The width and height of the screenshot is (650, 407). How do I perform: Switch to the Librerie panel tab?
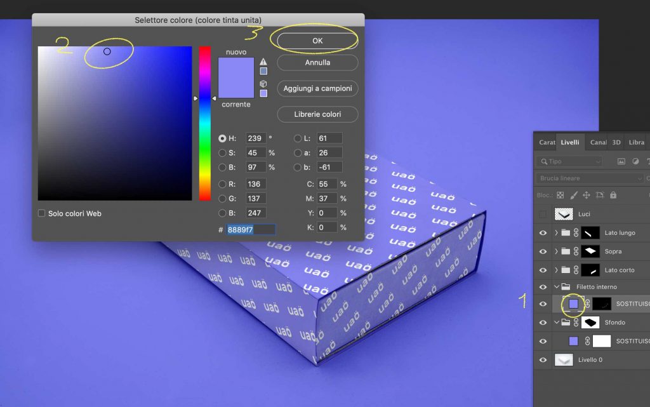[x=636, y=142]
